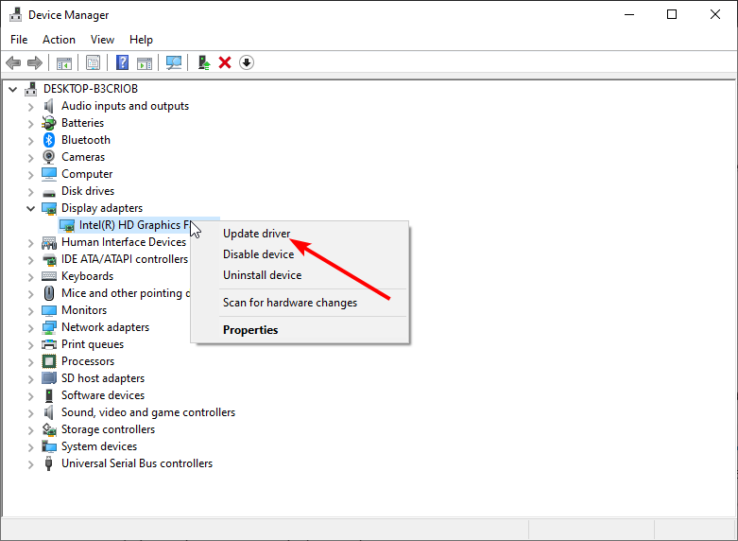The image size is (738, 541).
Task: Click the Universal Serial Bus plug icon
Action: coord(48,463)
